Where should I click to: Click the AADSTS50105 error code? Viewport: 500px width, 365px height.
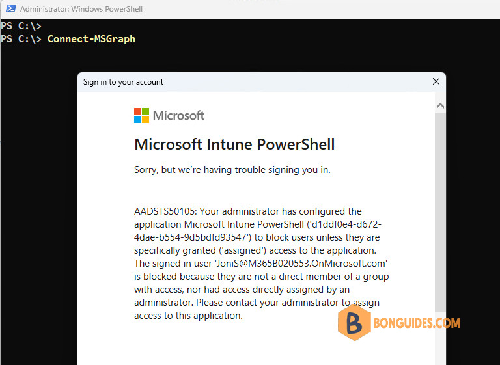pos(165,211)
